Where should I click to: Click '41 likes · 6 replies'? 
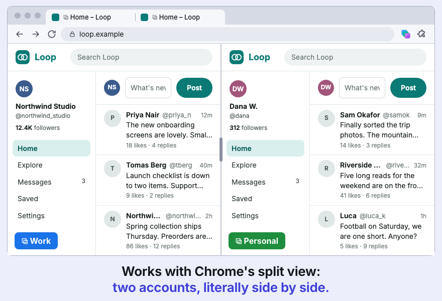(365, 196)
